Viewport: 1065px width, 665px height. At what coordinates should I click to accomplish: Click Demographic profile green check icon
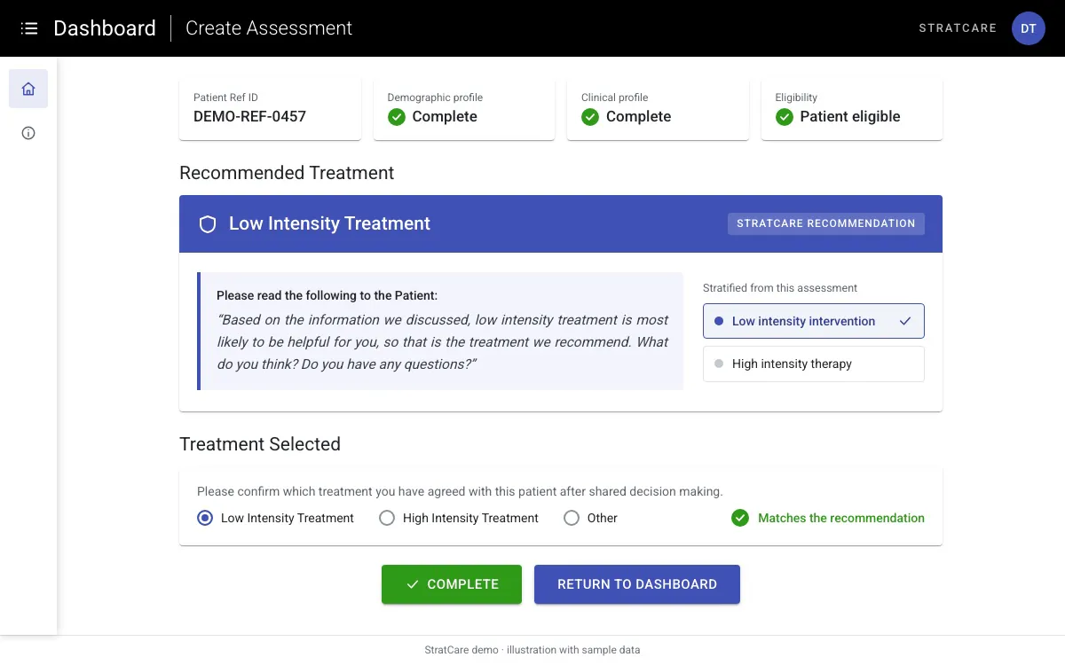397,117
